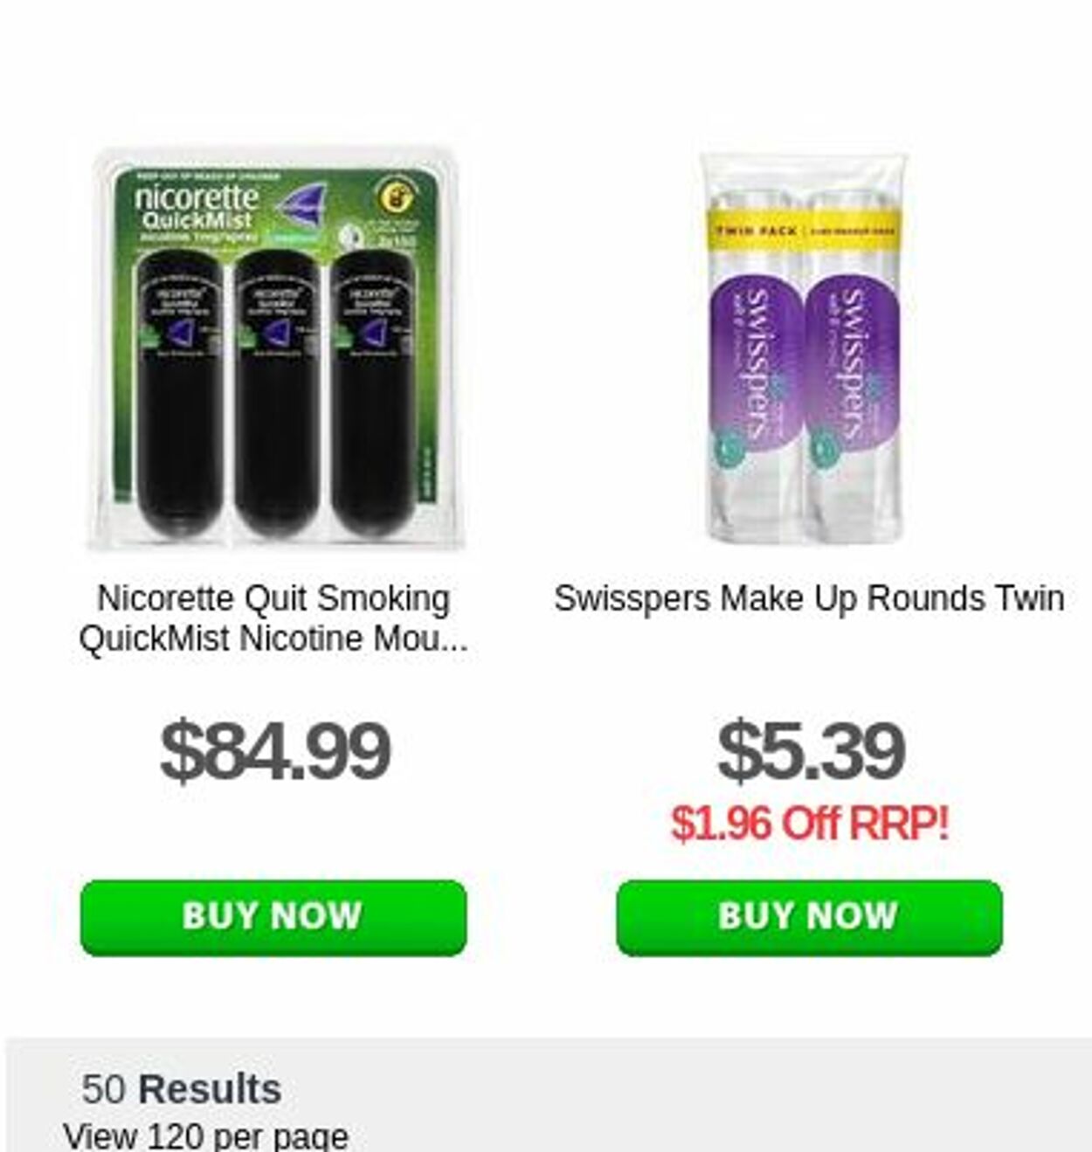Buy the Swisspers Make Up Rounds now

point(809,917)
